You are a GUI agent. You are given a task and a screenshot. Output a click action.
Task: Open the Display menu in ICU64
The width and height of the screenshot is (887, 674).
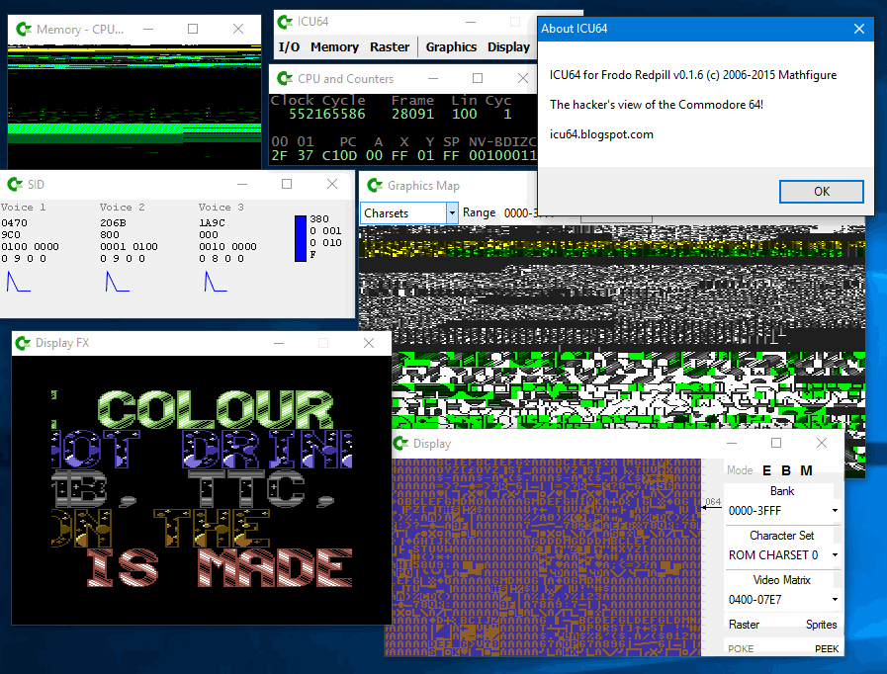coord(508,46)
